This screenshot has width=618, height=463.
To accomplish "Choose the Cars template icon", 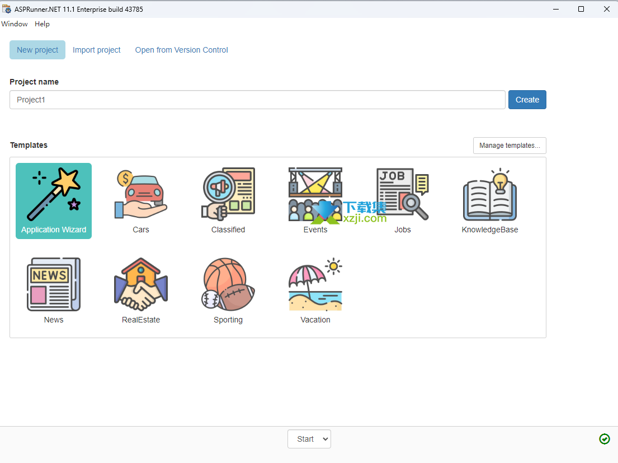I will pyautogui.click(x=141, y=195).
